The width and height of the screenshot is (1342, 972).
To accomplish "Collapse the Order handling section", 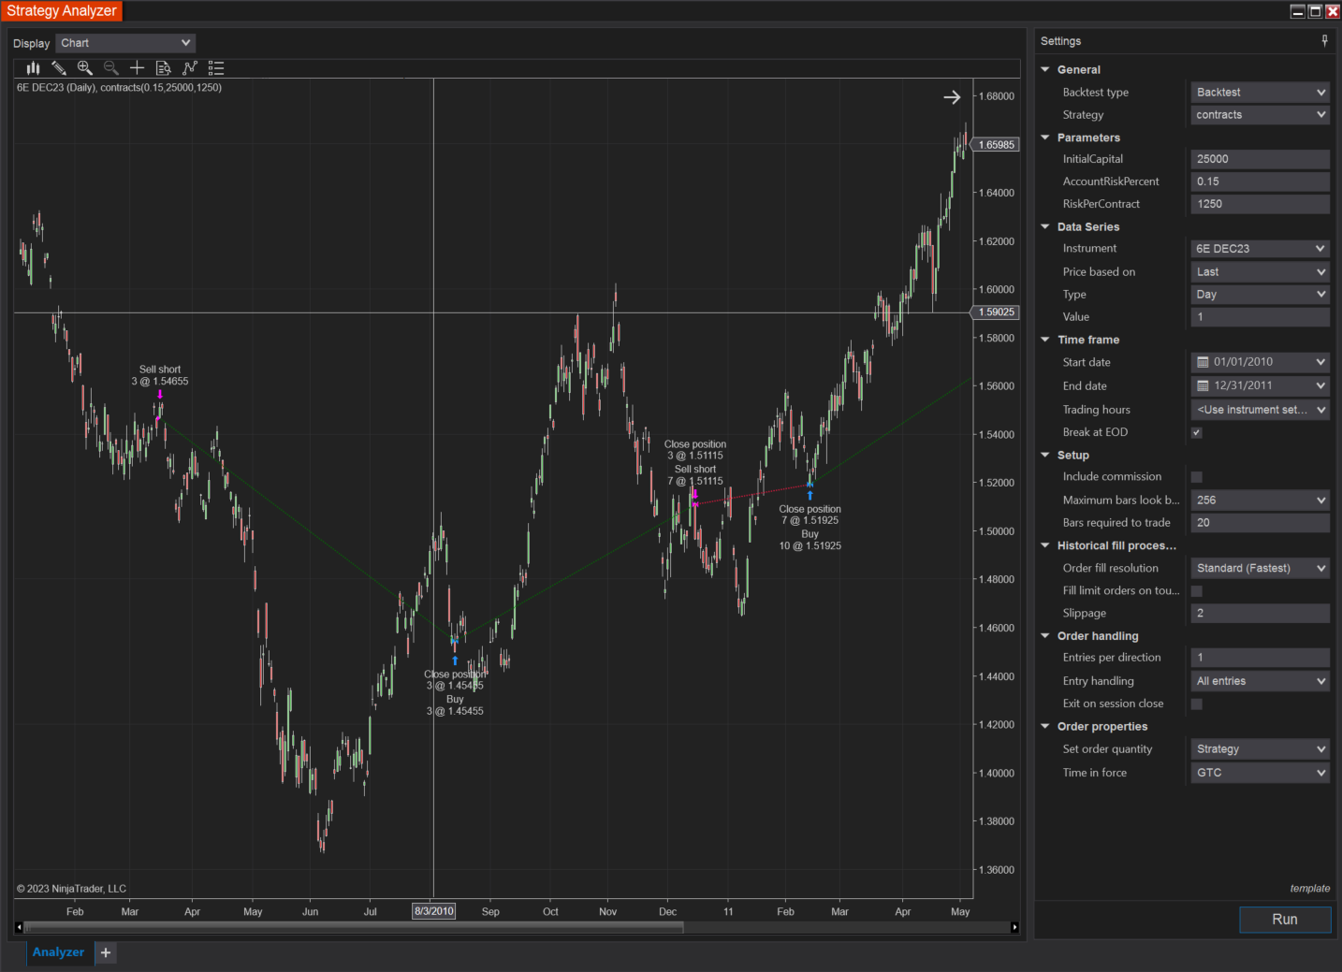I will (1045, 636).
